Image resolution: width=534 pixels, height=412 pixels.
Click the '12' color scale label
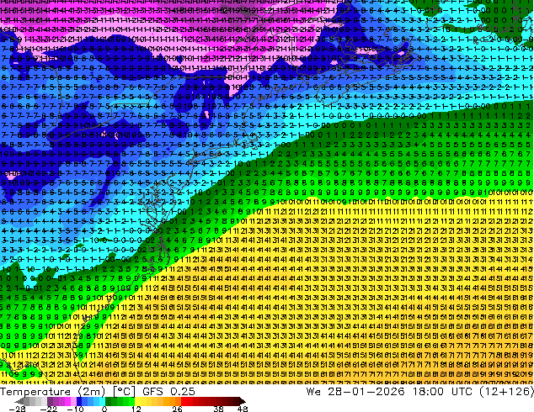coord(136,409)
